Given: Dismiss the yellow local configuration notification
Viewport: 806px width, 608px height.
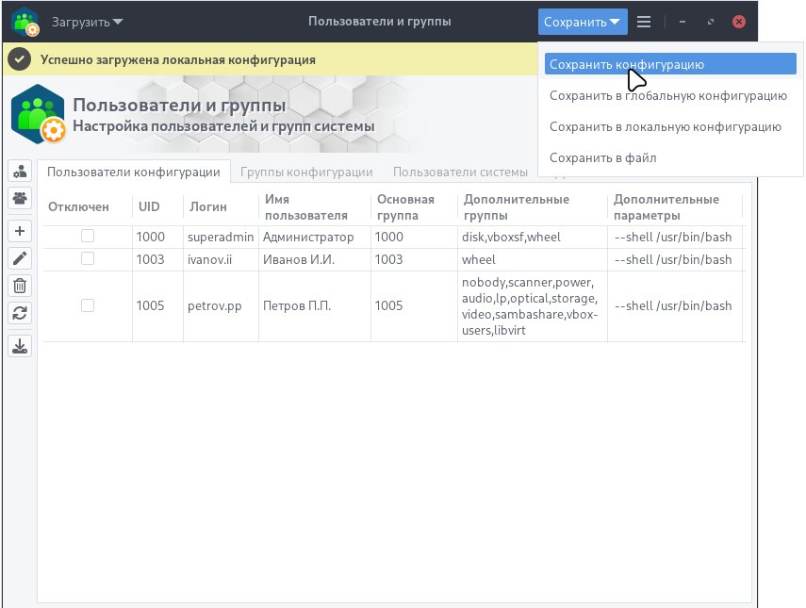Looking at the screenshot, I should [19, 58].
